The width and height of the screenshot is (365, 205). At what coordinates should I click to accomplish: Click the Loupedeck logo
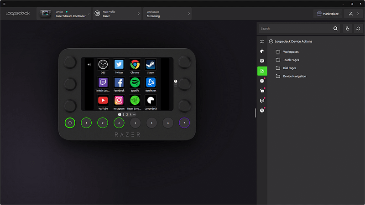click(x=18, y=14)
